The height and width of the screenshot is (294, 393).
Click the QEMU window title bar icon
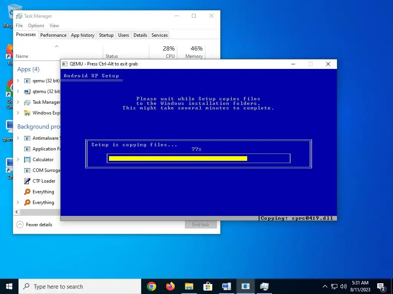point(64,64)
